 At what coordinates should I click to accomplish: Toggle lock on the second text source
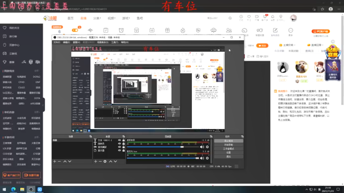tap(123, 144)
